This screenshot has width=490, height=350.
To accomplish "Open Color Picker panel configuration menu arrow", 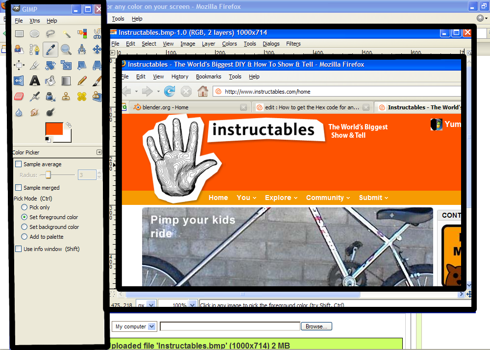I will point(99,152).
